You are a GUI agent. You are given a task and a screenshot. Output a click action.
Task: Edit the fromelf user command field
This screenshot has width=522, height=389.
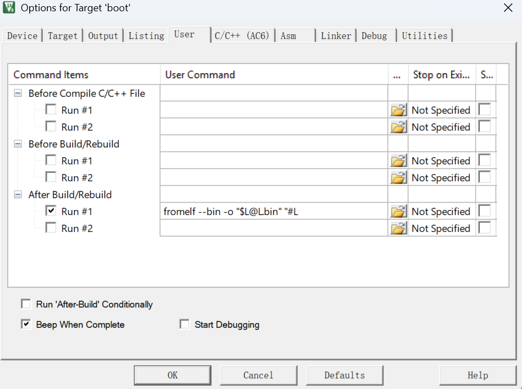(x=273, y=212)
